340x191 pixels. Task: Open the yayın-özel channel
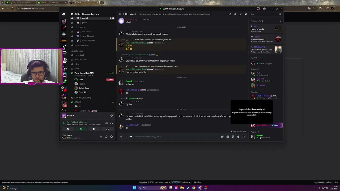[x=92, y=55]
